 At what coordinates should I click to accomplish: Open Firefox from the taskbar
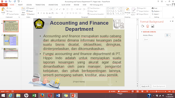click(42, 96)
